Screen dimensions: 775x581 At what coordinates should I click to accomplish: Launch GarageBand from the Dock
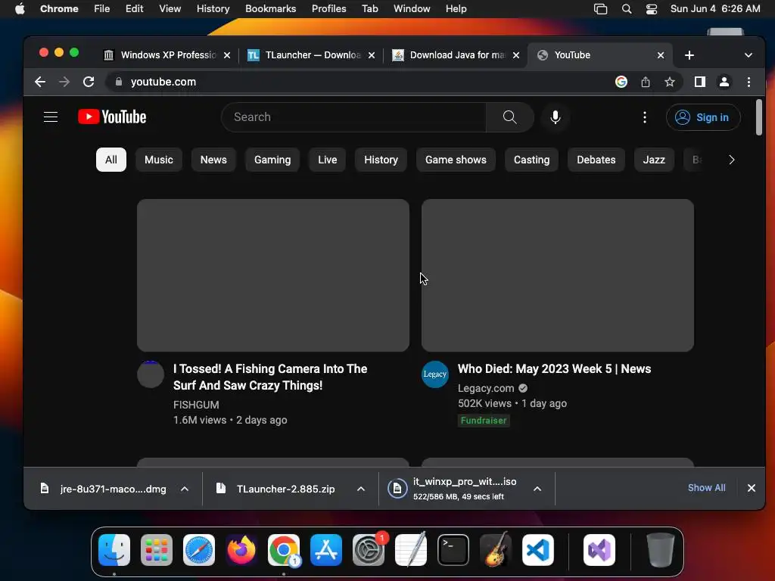click(496, 550)
